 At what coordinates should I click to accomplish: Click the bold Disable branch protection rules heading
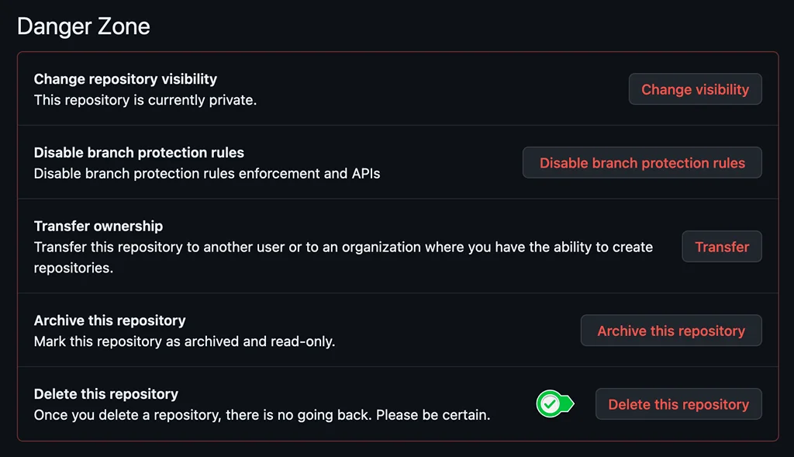point(139,153)
